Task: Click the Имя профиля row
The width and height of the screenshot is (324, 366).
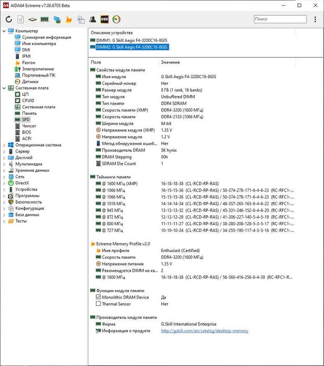Action: [x=192, y=250]
